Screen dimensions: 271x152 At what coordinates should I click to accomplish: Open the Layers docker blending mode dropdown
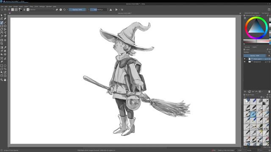point(255,52)
